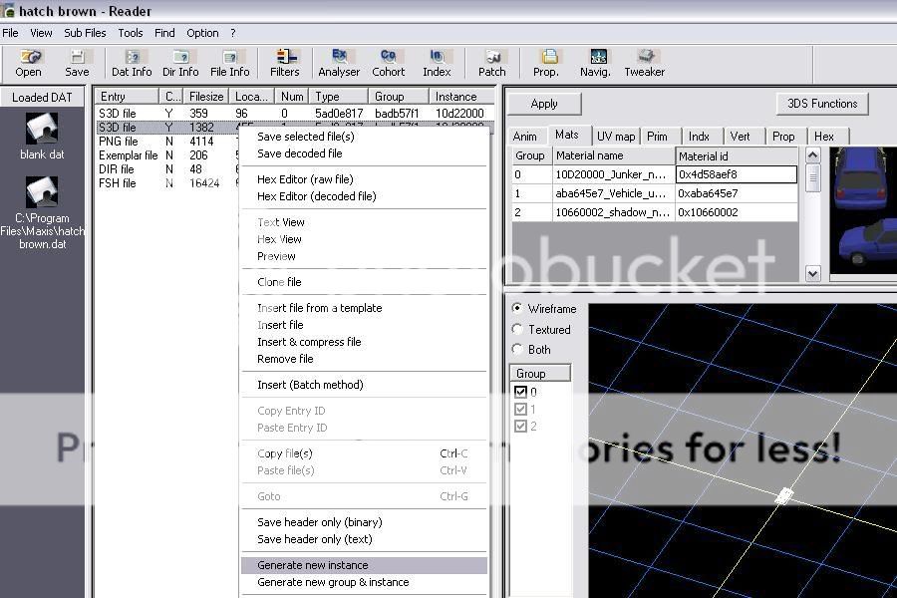Open the Sub Files menu

(85, 33)
